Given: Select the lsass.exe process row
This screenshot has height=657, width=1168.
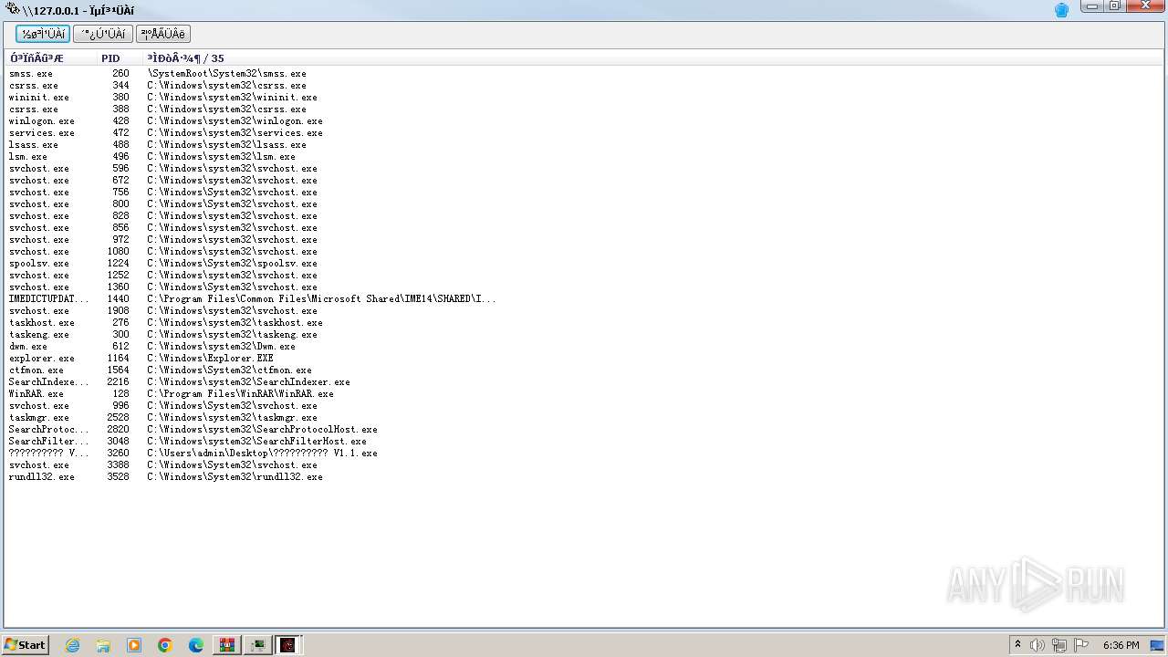Looking at the screenshot, I should (x=584, y=144).
